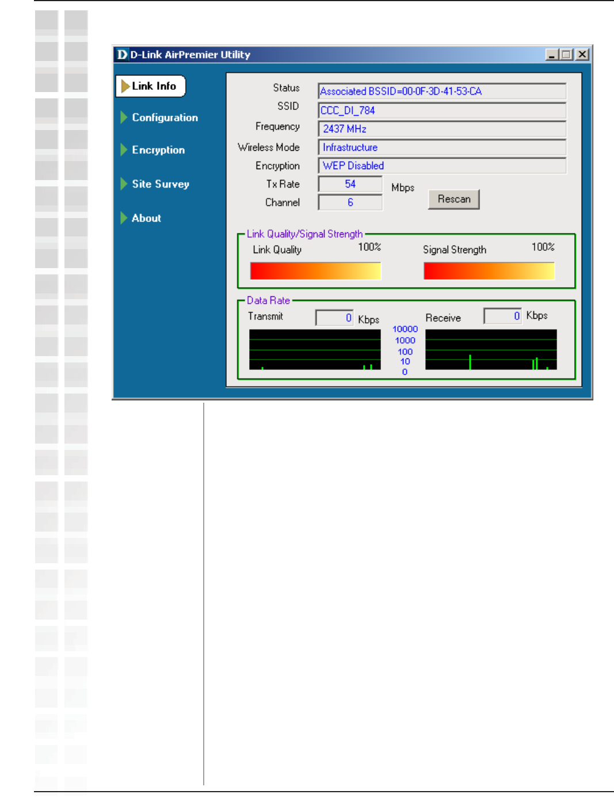Open the Encryption section
614x802 pixels.
158,150
